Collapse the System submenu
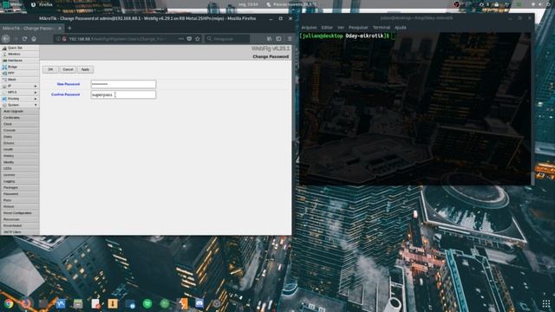 coord(19,105)
